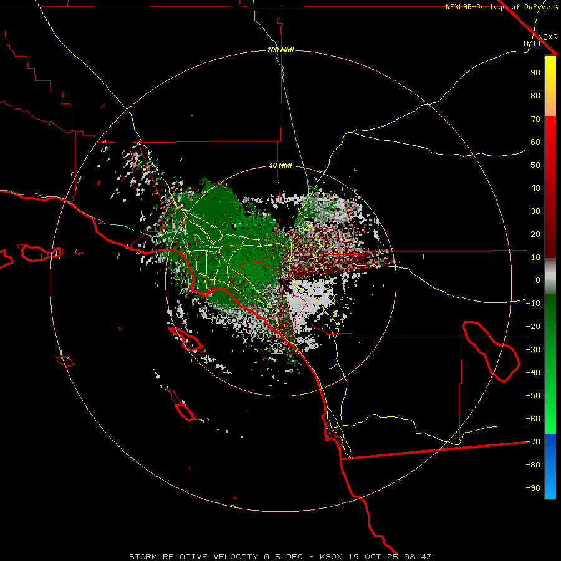
Task: Click the 80 value on the velocity scale
Action: 535,96
